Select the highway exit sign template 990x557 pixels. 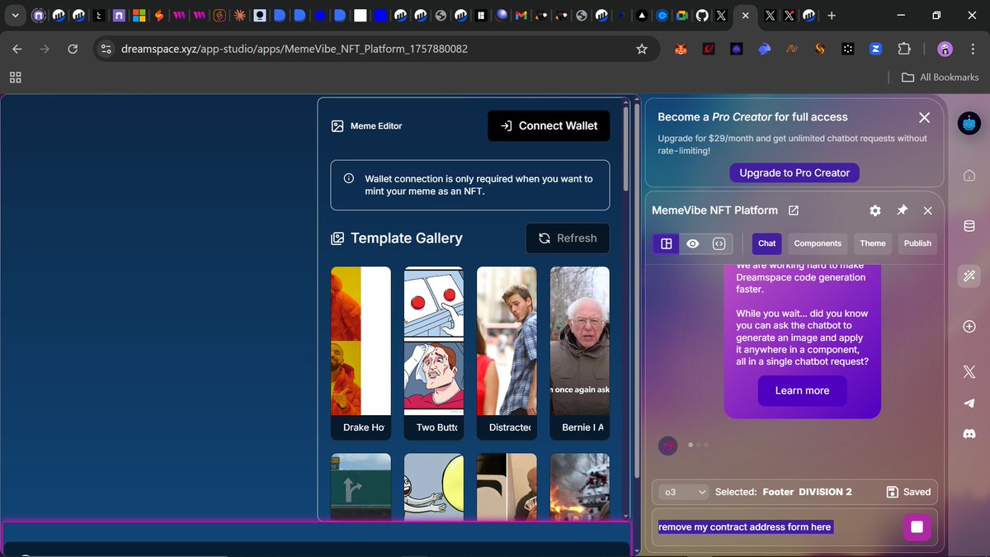[x=361, y=486]
